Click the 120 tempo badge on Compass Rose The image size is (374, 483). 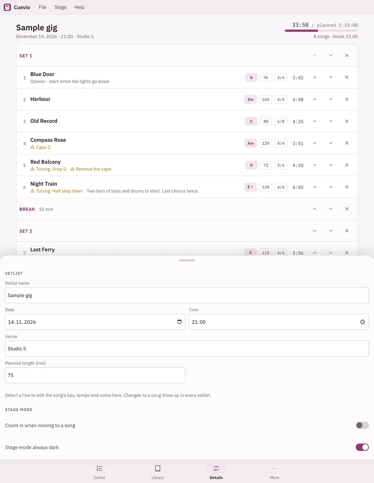tap(266, 143)
